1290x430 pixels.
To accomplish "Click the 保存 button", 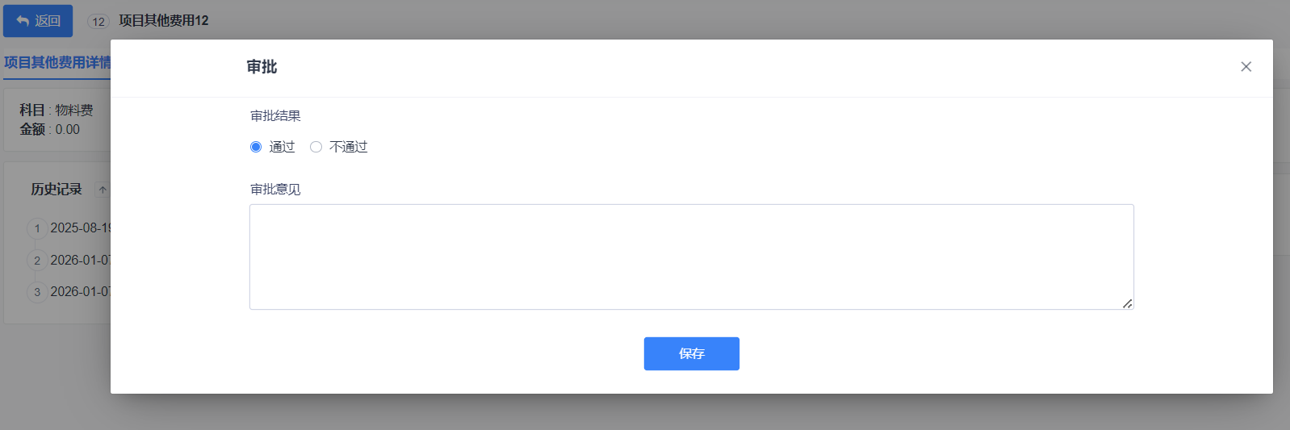I will (x=691, y=353).
